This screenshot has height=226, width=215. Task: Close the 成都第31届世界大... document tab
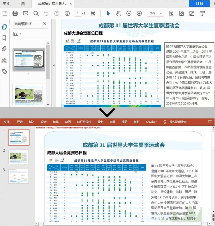click(x=71, y=4)
